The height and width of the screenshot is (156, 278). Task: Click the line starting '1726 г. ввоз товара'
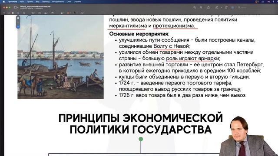pyautogui.click(x=182, y=95)
